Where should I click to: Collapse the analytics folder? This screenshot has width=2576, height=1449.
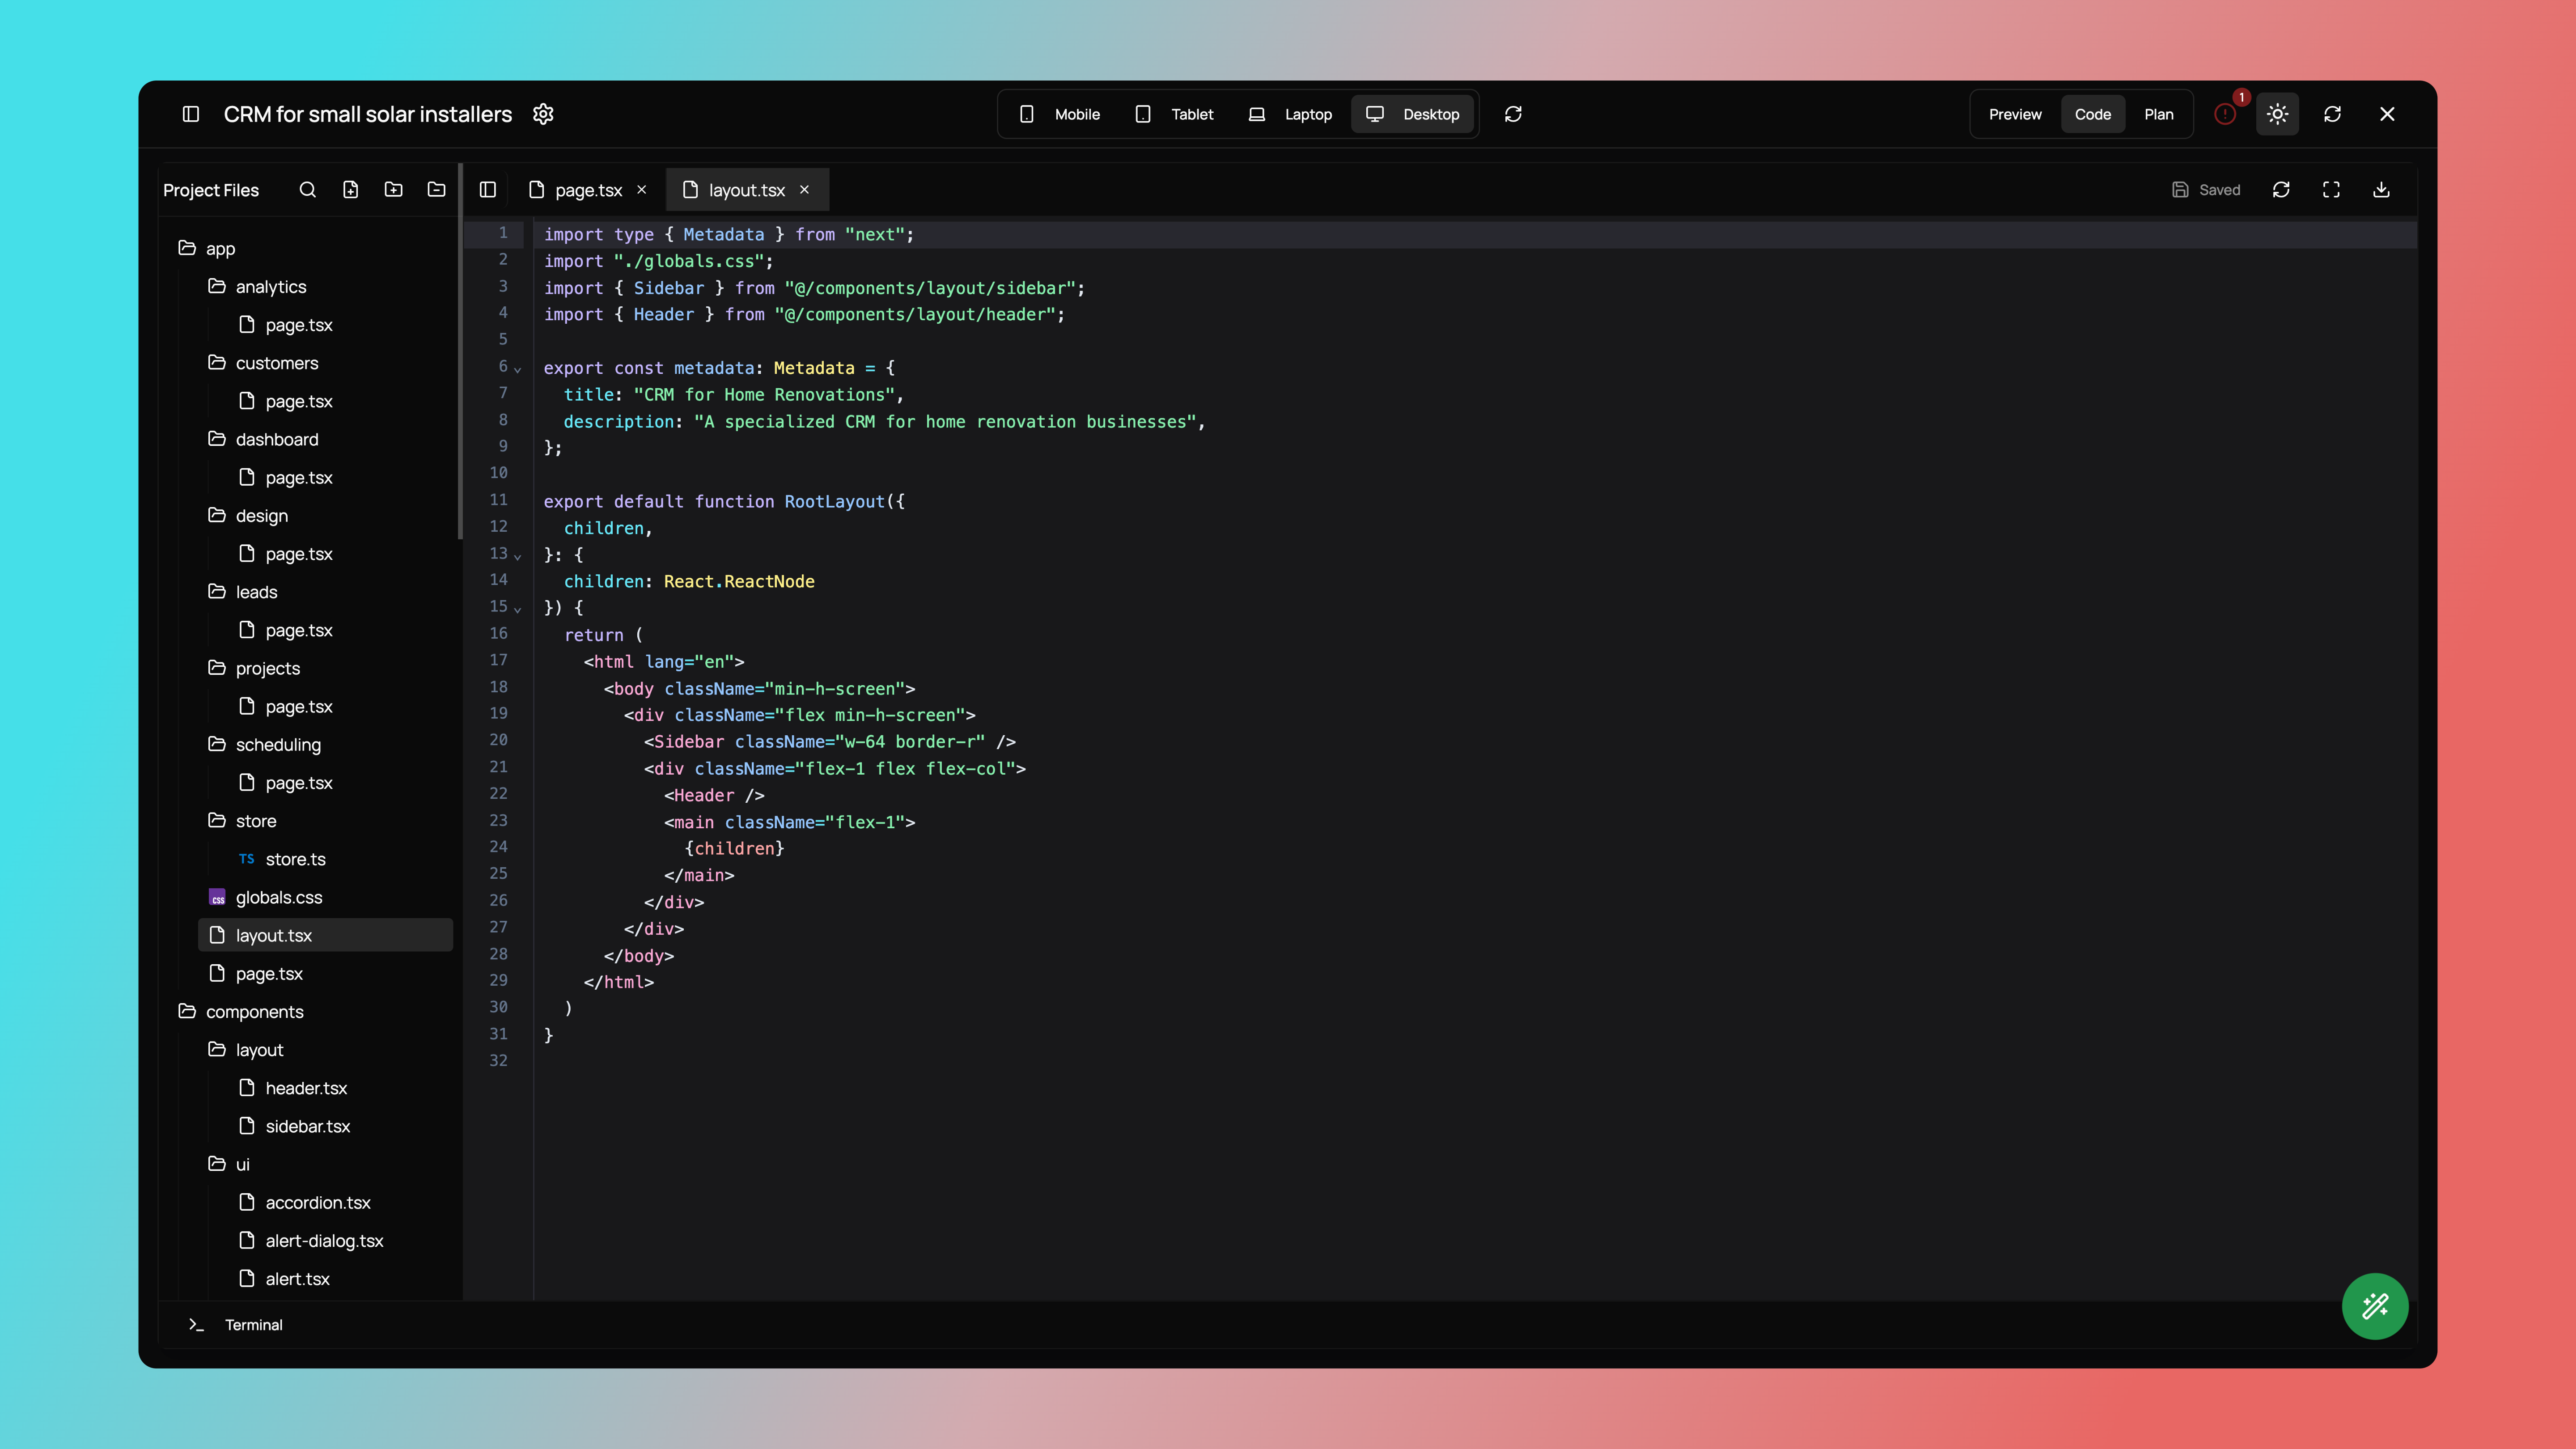pyautogui.click(x=270, y=287)
